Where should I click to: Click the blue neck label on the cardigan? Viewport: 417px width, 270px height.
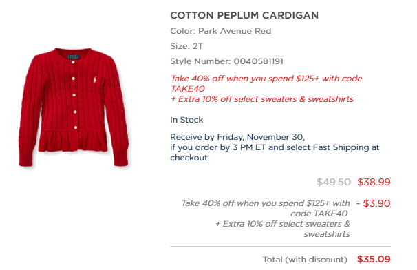pyautogui.click(x=74, y=56)
